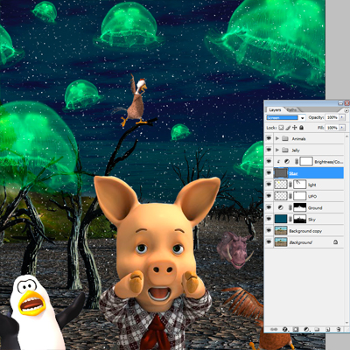
Task: Hide the Ground layer
Action: [269, 207]
